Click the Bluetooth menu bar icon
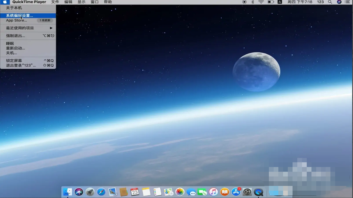 (253, 2)
